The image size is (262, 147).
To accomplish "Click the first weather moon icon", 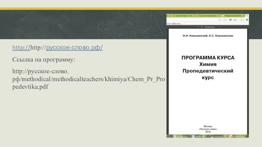I will (224, 20).
